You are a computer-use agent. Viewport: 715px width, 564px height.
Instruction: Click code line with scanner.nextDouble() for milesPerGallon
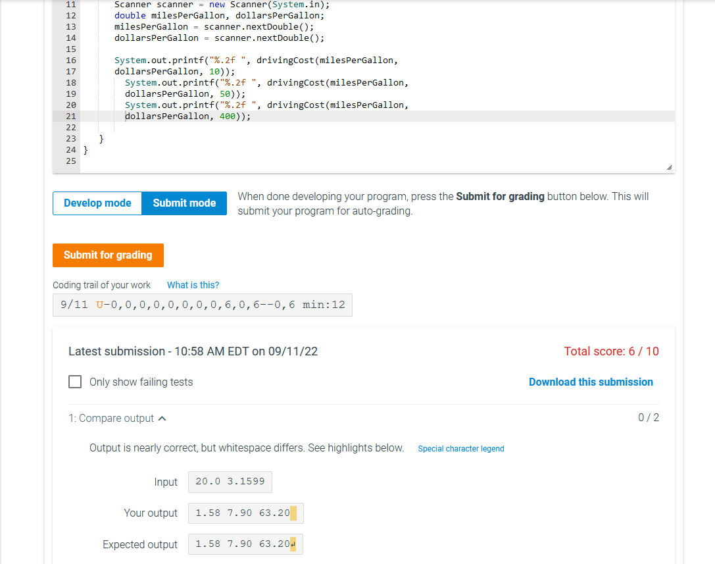pos(214,27)
